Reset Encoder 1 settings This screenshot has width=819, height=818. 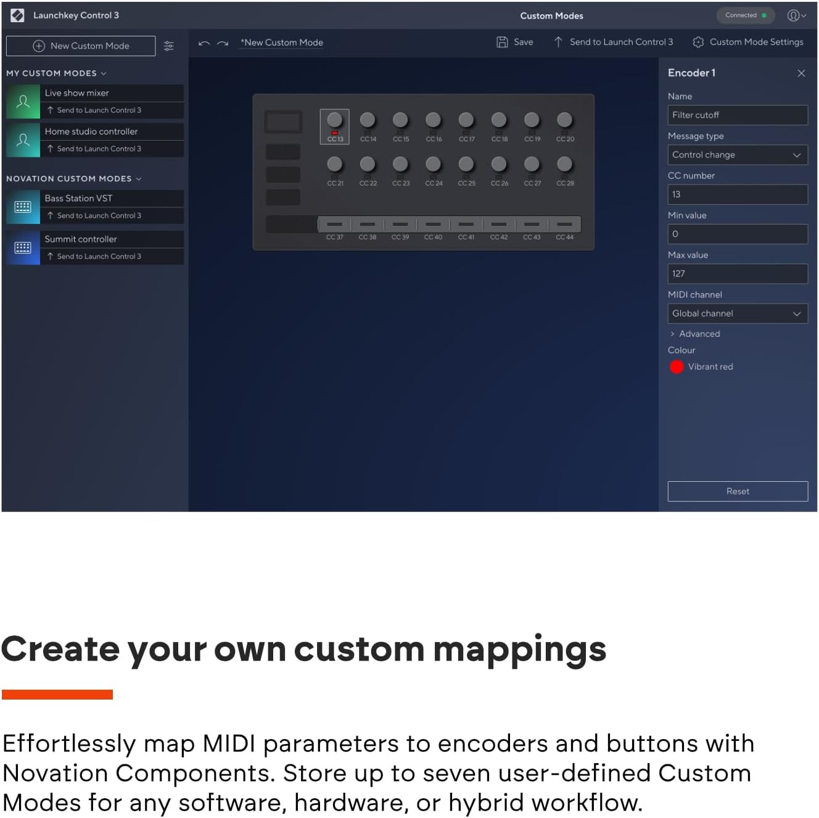738,492
